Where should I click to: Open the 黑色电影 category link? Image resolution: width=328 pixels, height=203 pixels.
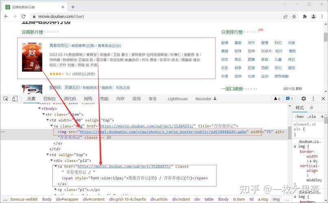281,76
